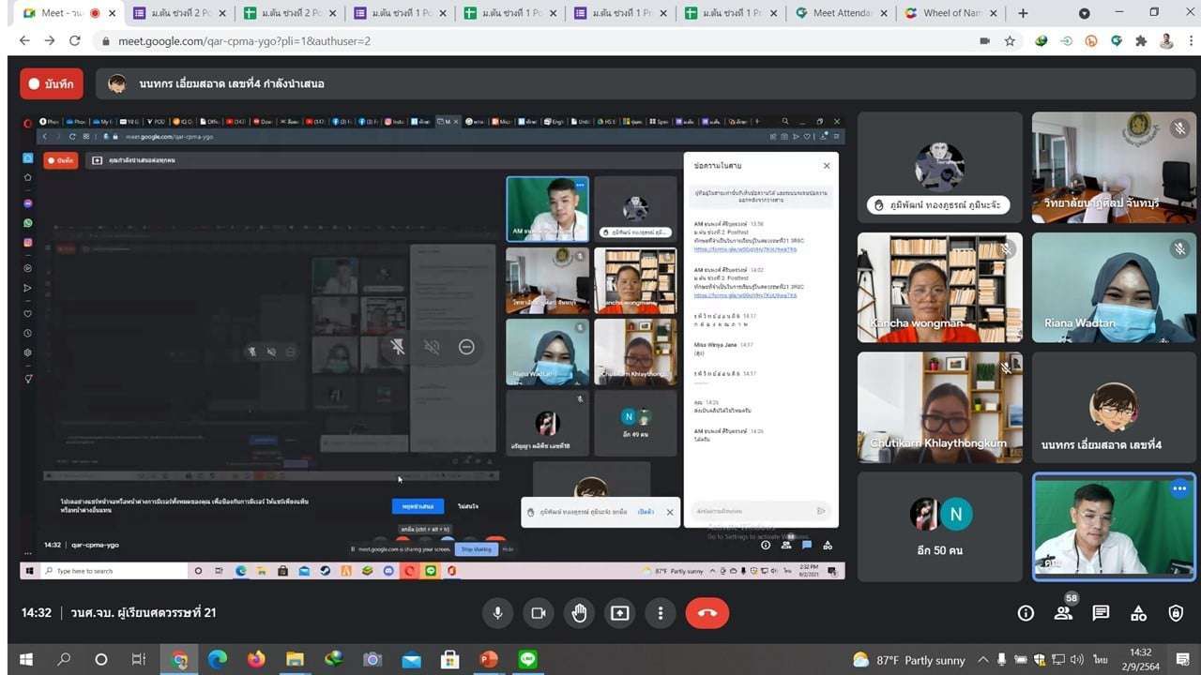Switch to the Wheel of Names tab

(x=943, y=13)
